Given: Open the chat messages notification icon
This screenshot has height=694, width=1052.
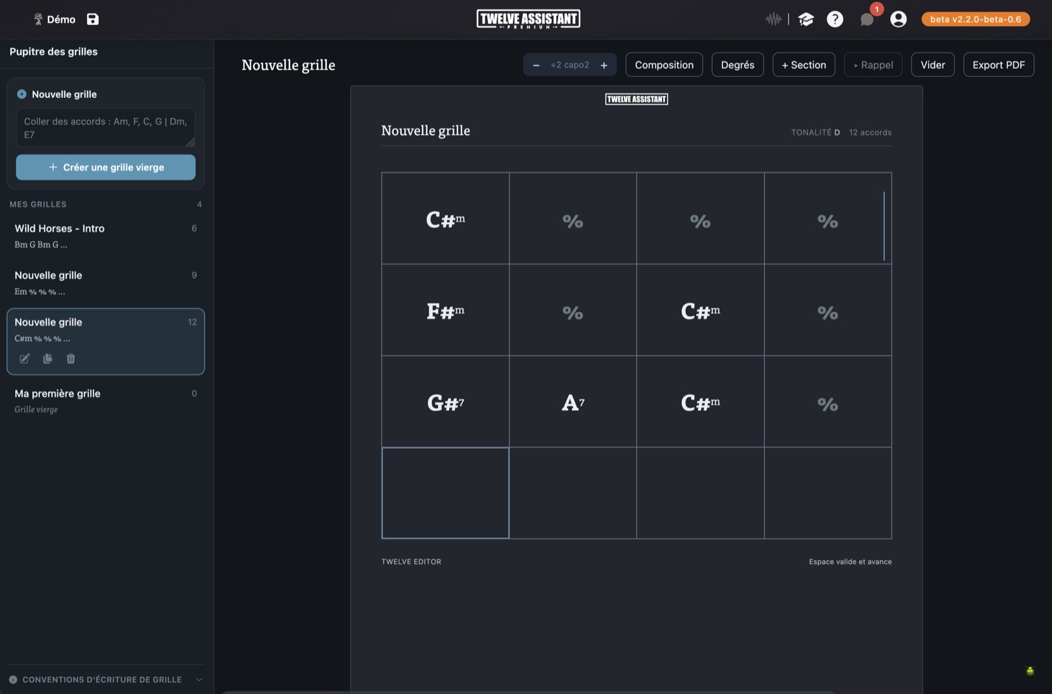Looking at the screenshot, I should [867, 19].
